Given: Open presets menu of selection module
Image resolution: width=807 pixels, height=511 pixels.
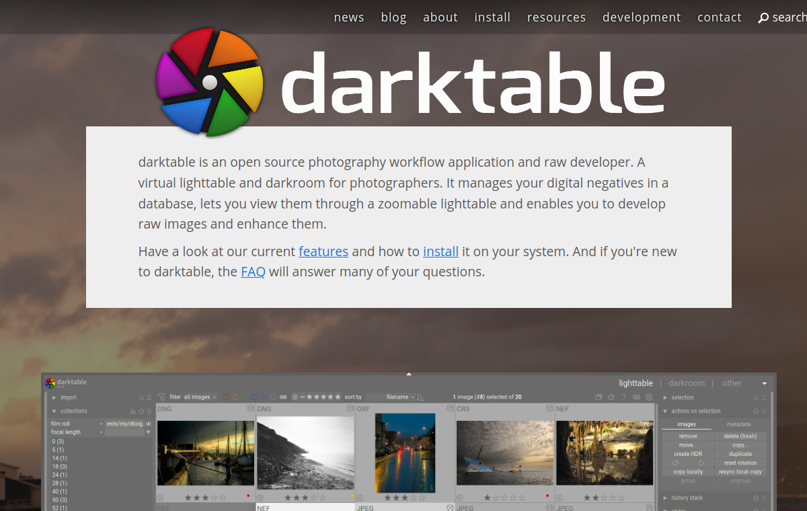Looking at the screenshot, I should (763, 397).
